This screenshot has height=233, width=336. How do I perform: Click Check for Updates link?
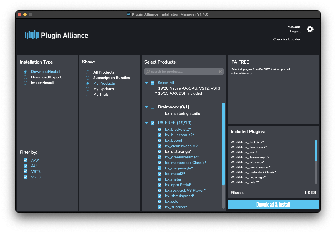click(287, 39)
